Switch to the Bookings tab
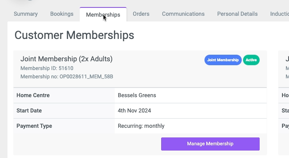The width and height of the screenshot is (289, 158). 62,14
